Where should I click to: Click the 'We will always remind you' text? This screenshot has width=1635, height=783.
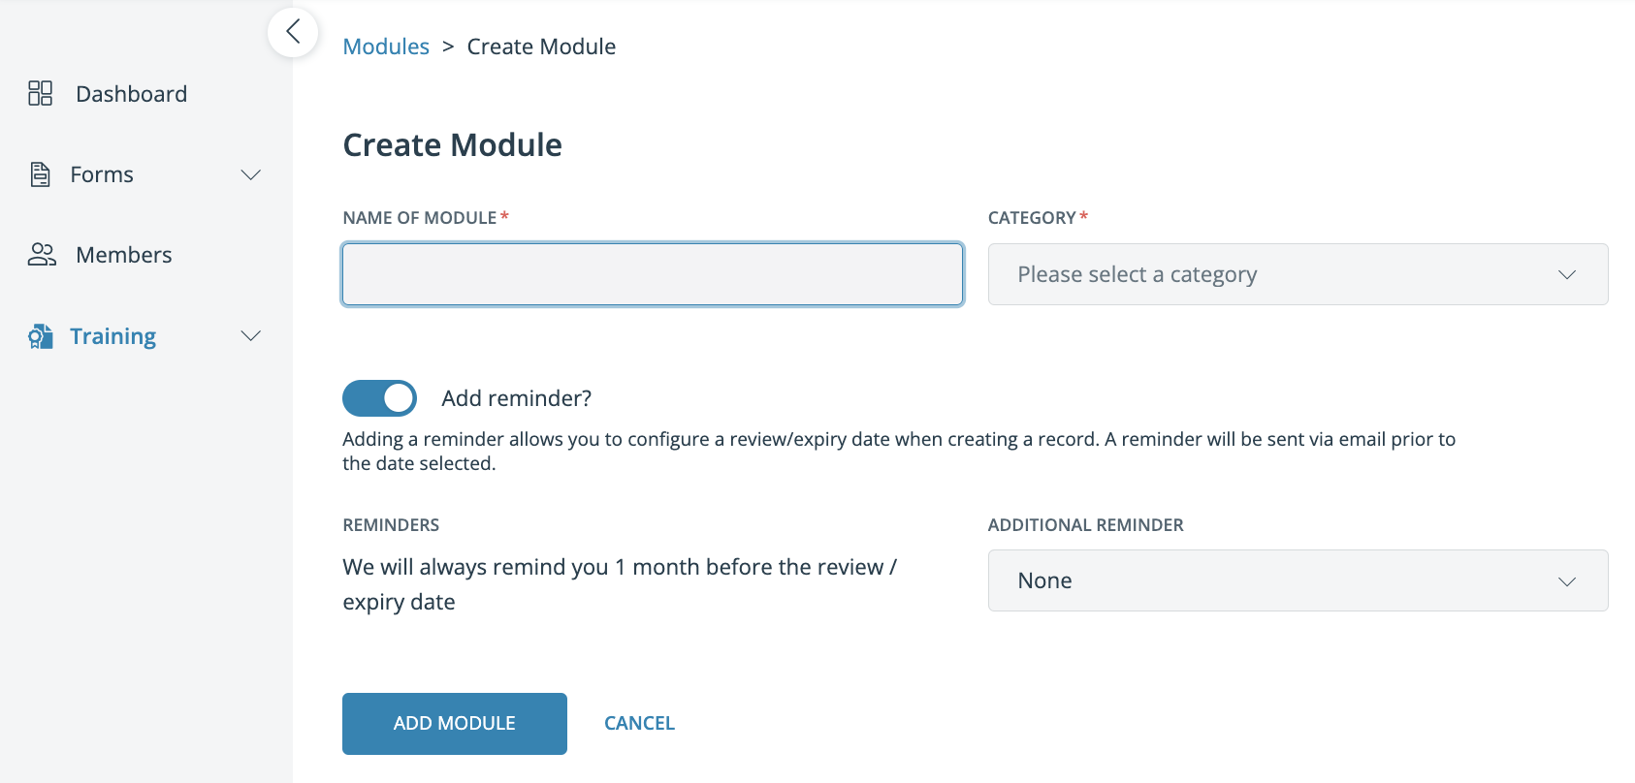coord(620,584)
